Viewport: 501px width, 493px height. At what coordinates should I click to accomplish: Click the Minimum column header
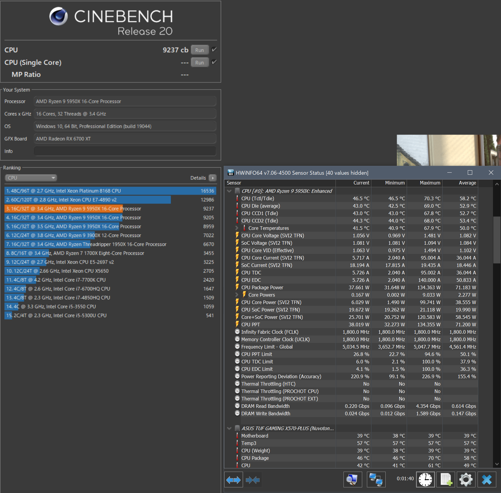click(389, 183)
